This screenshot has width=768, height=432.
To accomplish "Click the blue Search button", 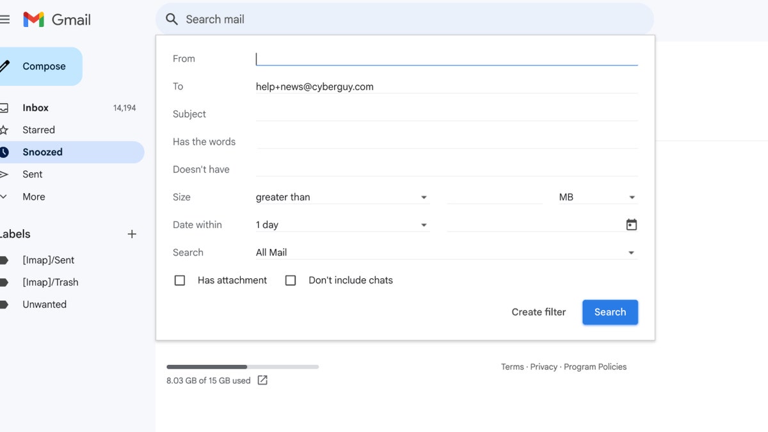I will (609, 312).
